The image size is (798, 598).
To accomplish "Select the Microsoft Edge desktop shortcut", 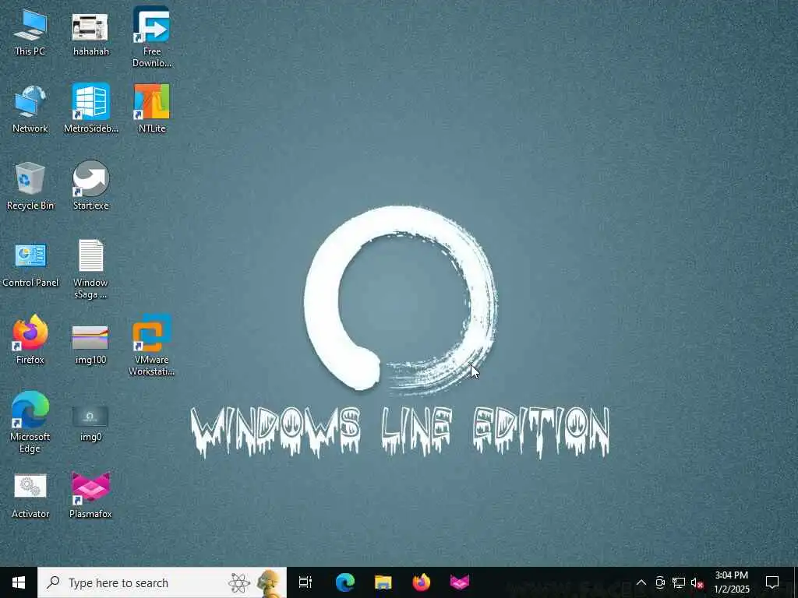I will click(x=30, y=422).
